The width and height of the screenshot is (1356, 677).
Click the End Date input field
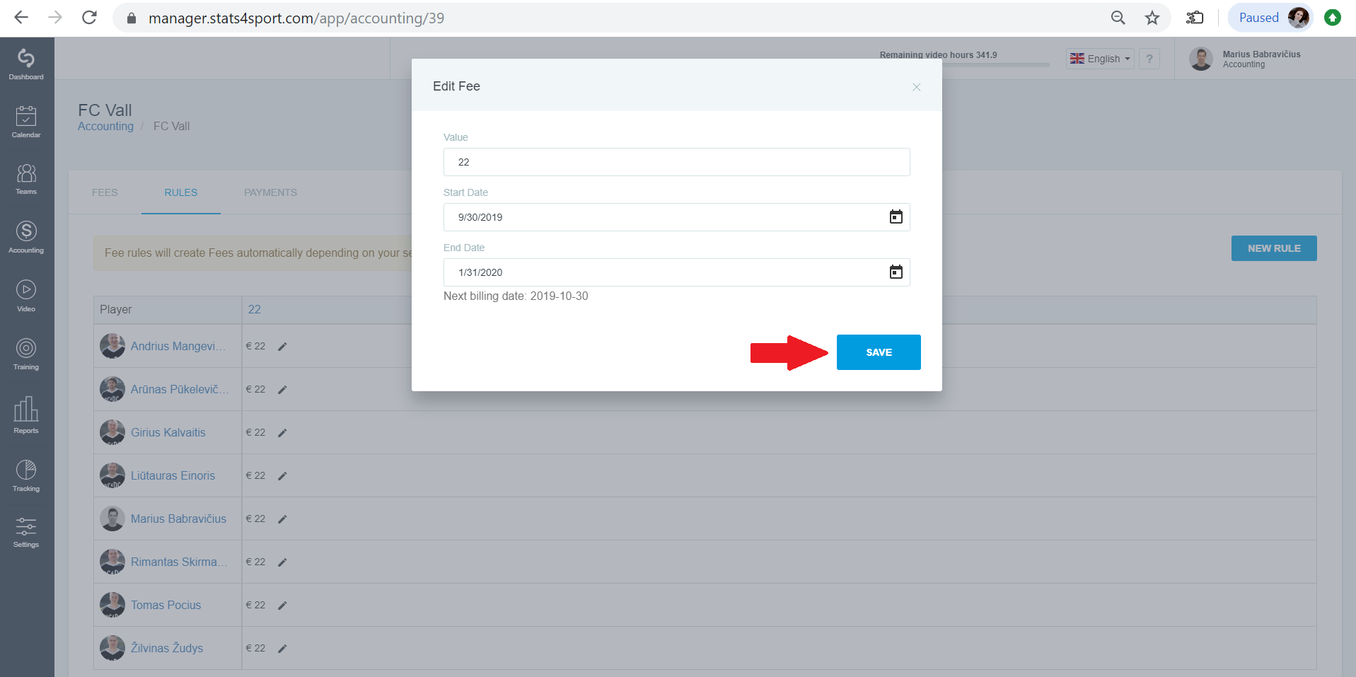[x=676, y=272]
